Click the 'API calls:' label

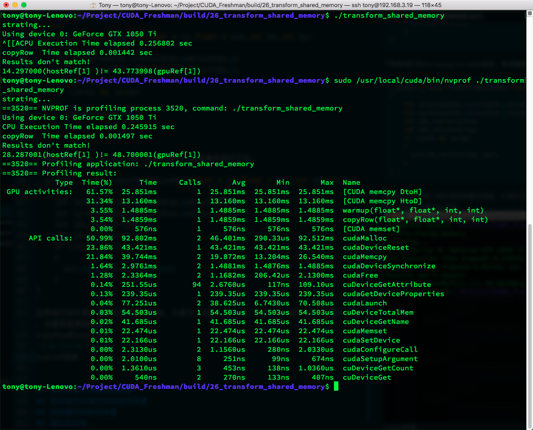click(50, 238)
